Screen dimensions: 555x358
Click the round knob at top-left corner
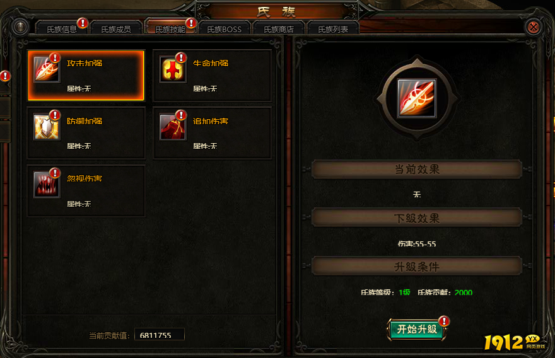click(20, 26)
